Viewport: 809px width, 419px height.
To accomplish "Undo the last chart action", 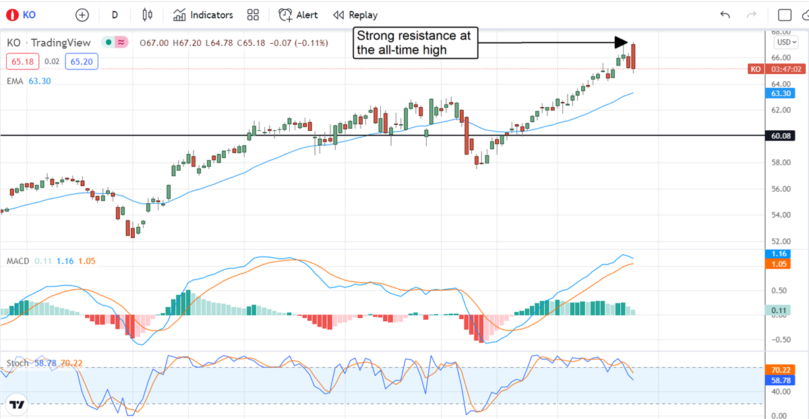I will click(x=725, y=15).
